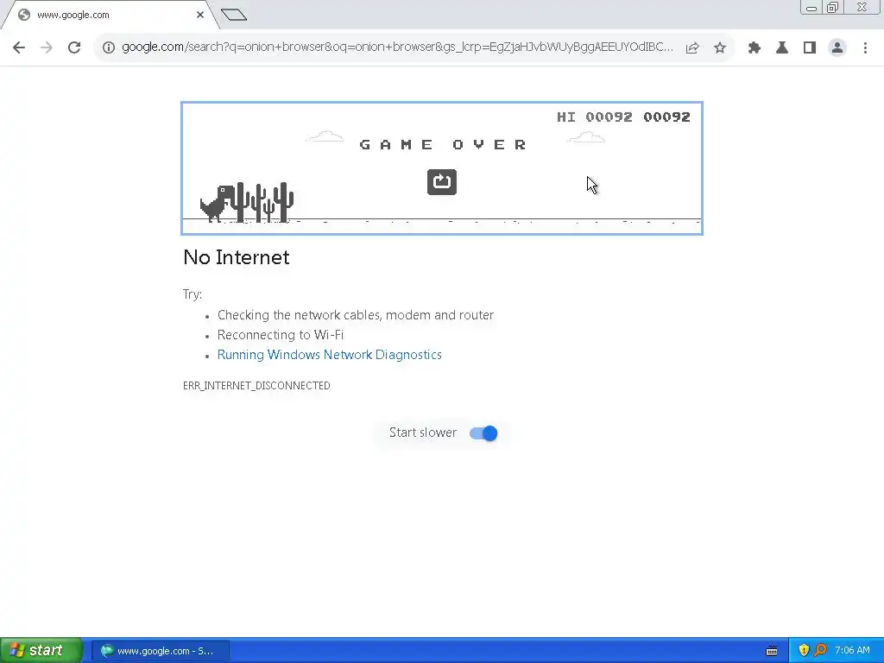Click the browser back arrow

(x=19, y=47)
